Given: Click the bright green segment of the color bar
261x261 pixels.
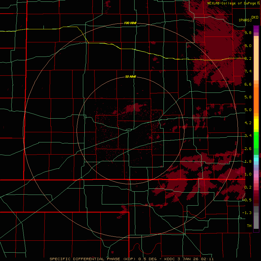Looking at the screenshot, I should coord(256,141).
